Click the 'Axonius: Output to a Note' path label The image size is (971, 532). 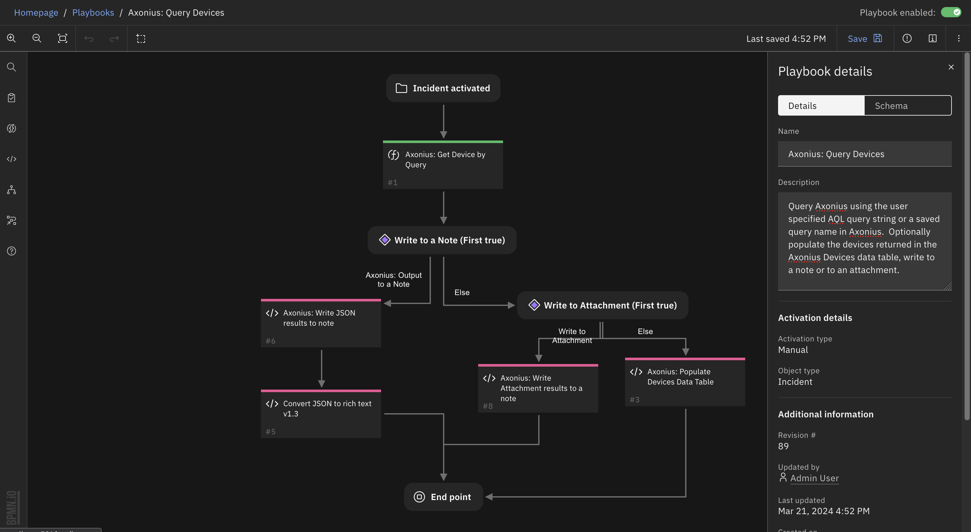(x=394, y=279)
